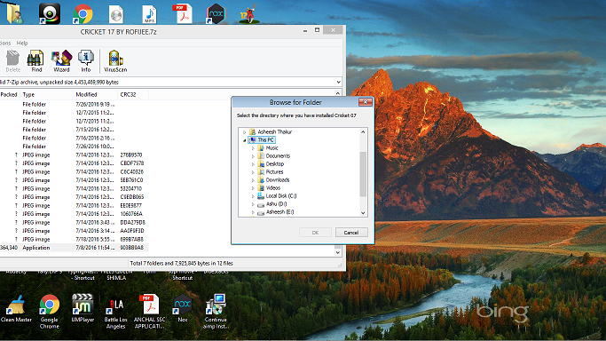Open the Google Chrome icon at the desktop bottom

(x=50, y=312)
